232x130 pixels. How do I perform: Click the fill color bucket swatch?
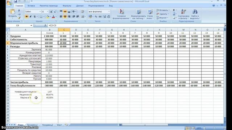click(x=47, y=17)
